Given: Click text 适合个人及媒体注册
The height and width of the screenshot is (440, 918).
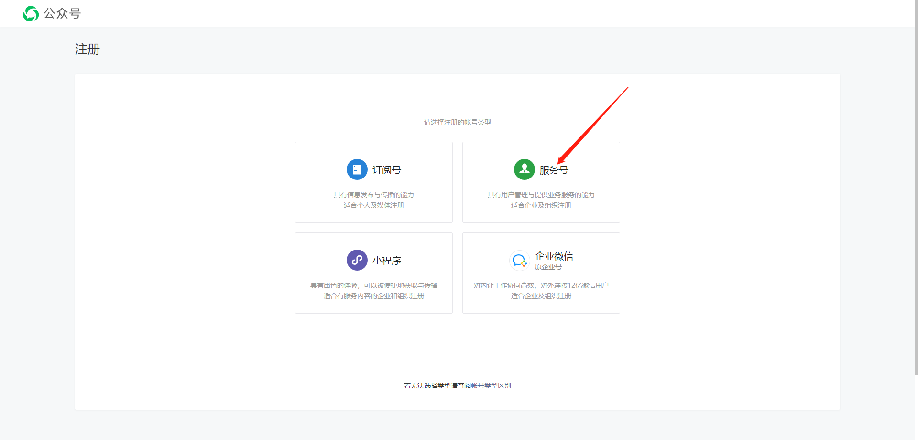Looking at the screenshot, I should coord(374,205).
